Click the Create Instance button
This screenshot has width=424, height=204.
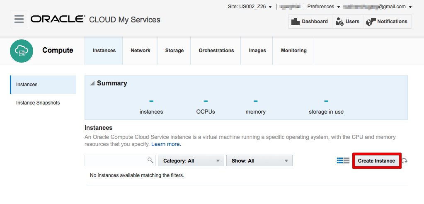tap(376, 161)
